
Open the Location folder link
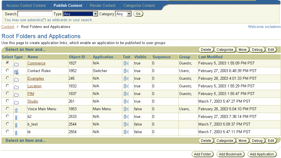pyautogui.click(x=34, y=86)
